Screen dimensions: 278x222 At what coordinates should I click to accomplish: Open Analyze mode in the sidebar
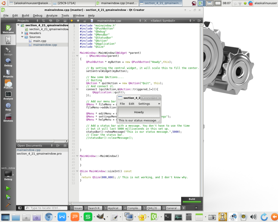[x=8, y=95]
